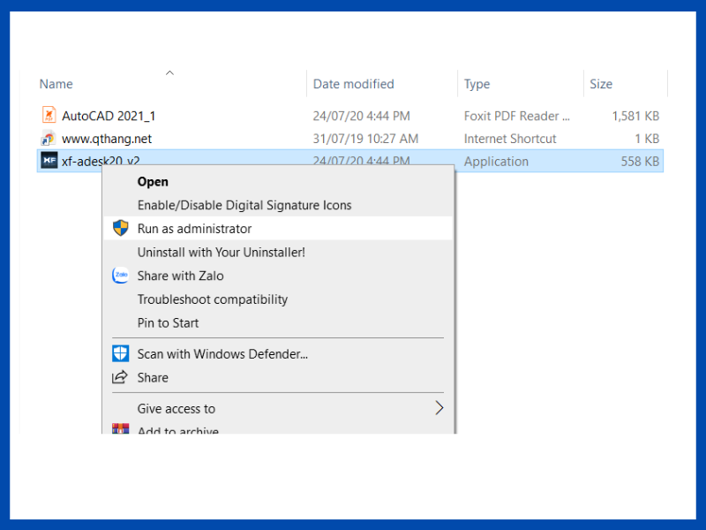Choose Troubleshoot compatibility option
The height and width of the screenshot is (530, 706).
pos(213,299)
